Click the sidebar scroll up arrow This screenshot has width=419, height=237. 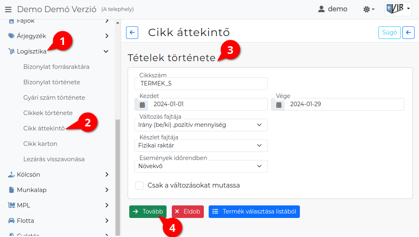118,23
